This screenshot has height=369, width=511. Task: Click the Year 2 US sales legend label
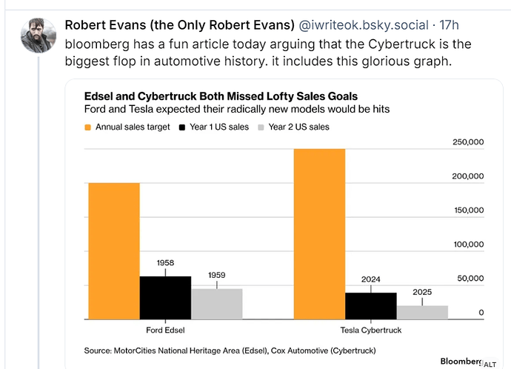(x=299, y=127)
